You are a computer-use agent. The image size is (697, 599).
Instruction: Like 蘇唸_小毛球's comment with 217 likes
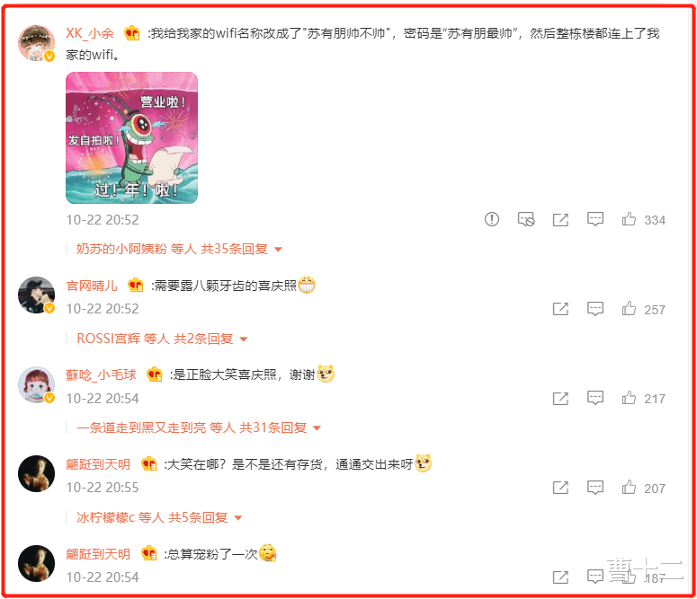[x=629, y=398]
